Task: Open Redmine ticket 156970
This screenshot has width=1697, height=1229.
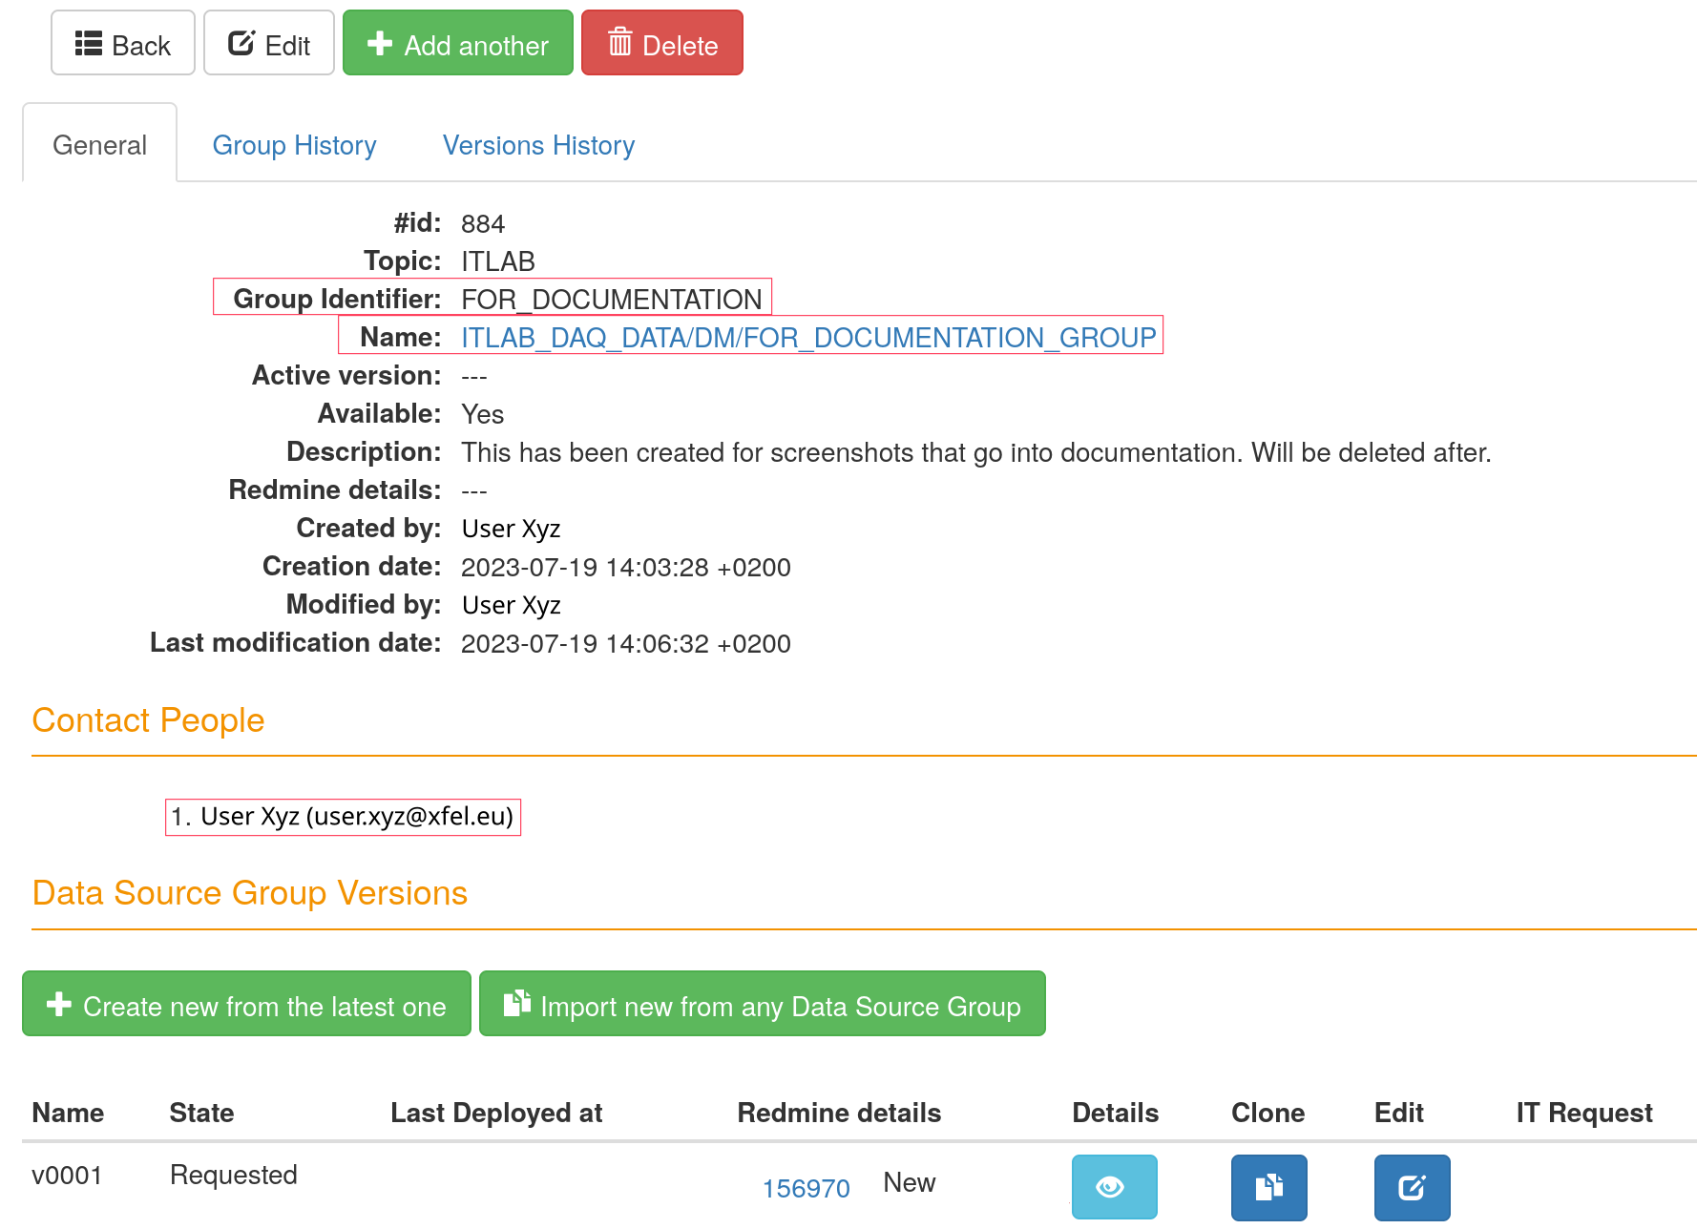Action: coord(806,1187)
